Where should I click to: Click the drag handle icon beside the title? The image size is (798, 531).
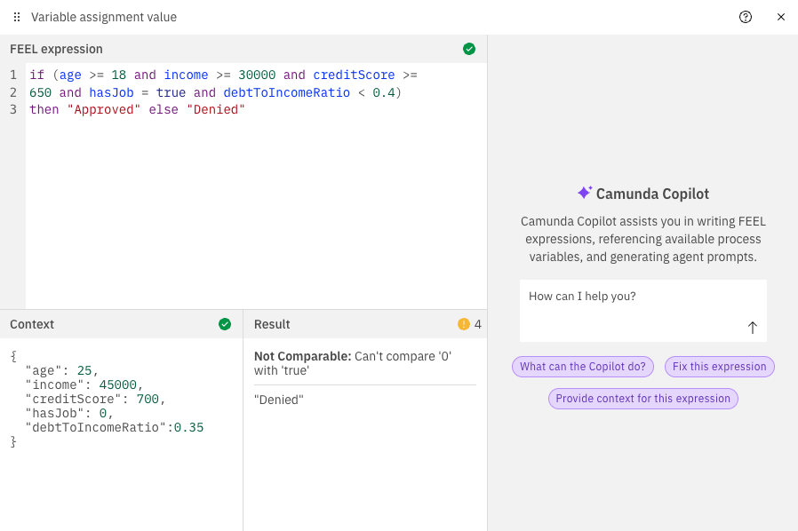click(17, 17)
